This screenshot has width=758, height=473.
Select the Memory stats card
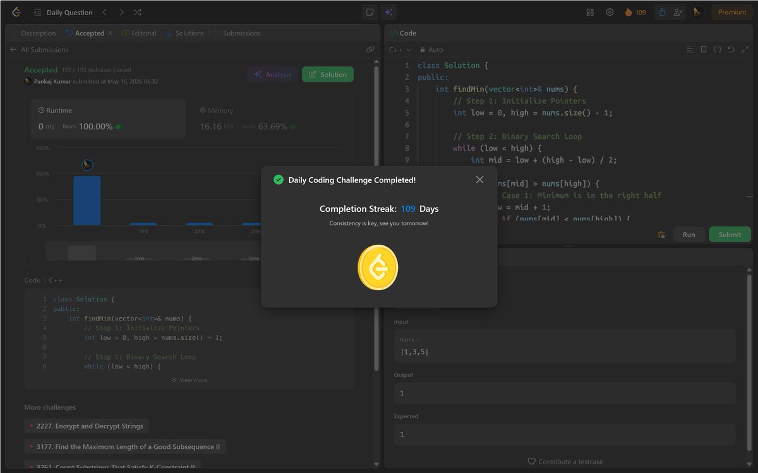pos(270,119)
